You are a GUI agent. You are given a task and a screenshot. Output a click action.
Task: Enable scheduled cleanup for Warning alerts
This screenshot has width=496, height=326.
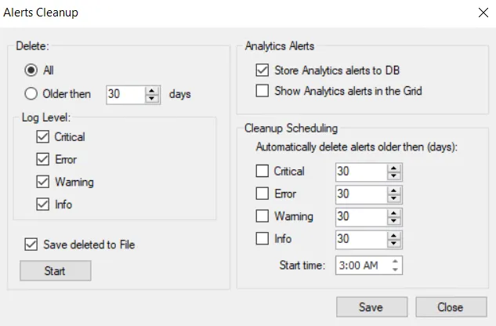coord(262,216)
